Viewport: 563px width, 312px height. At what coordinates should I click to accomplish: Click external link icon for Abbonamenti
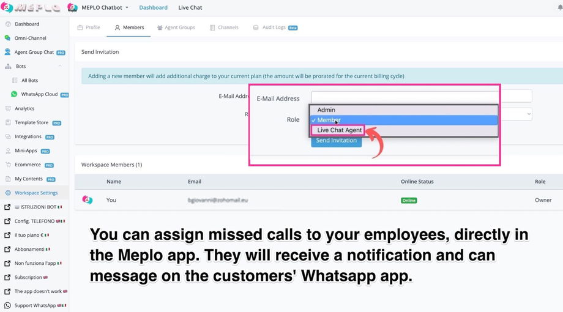coord(7,249)
